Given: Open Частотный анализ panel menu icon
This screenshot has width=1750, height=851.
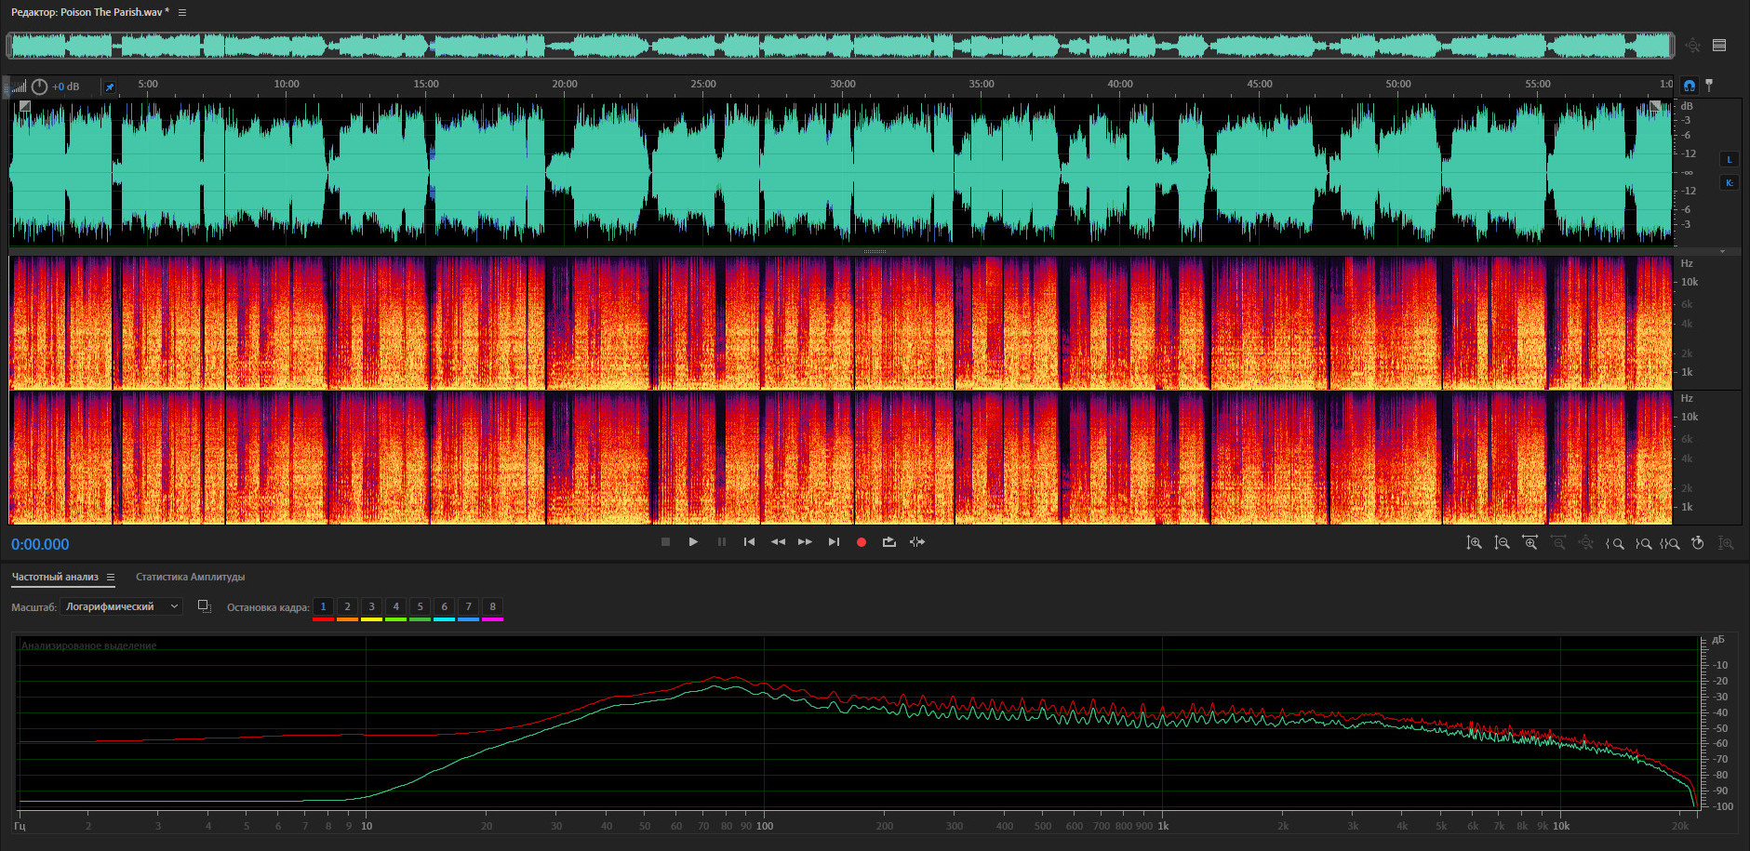Looking at the screenshot, I should tap(110, 578).
